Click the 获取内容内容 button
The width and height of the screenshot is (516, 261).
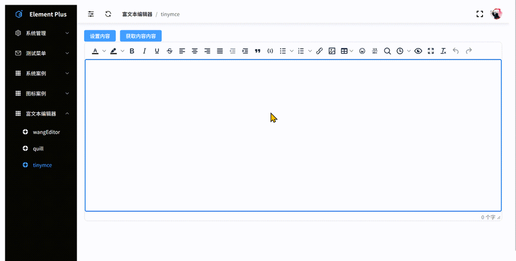(140, 36)
